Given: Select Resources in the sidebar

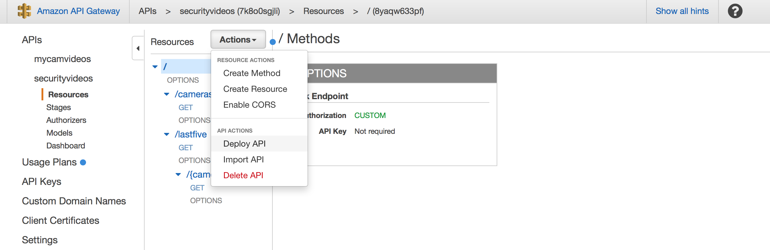Looking at the screenshot, I should point(68,95).
